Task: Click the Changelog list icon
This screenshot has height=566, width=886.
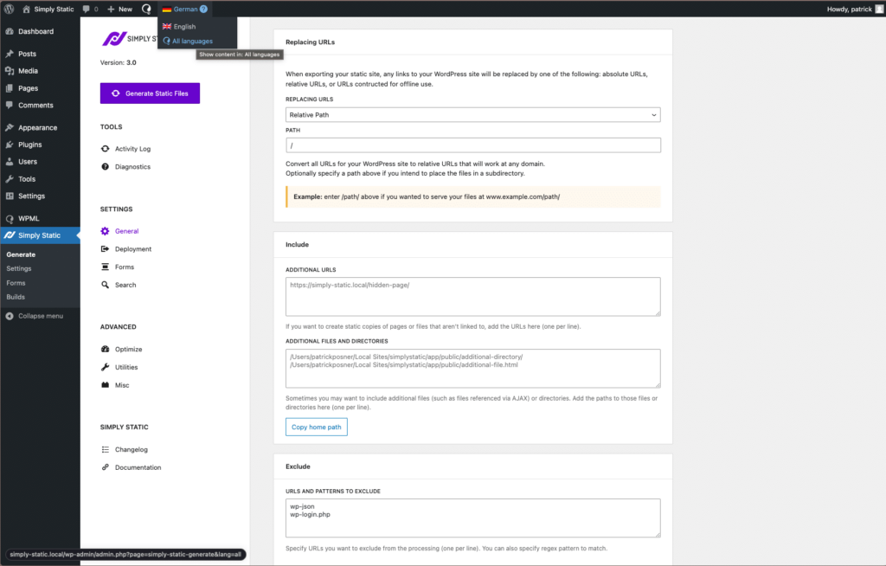Action: pos(105,449)
